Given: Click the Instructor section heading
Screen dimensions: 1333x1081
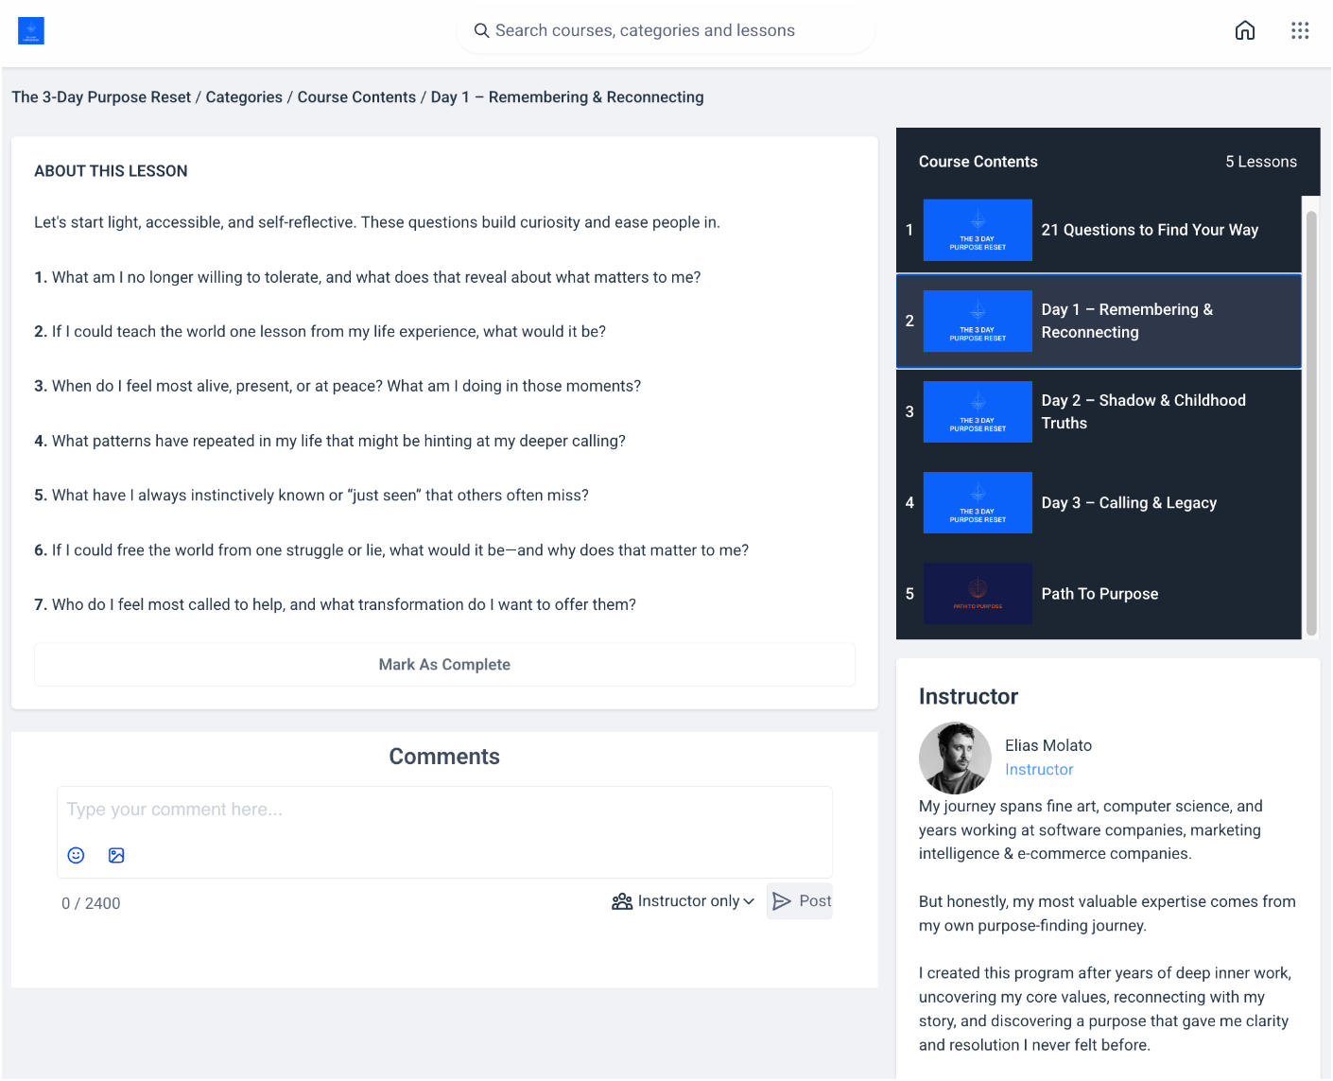Looking at the screenshot, I should (968, 697).
